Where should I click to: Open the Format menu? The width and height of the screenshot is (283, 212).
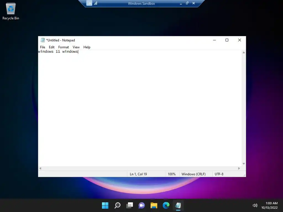click(64, 47)
